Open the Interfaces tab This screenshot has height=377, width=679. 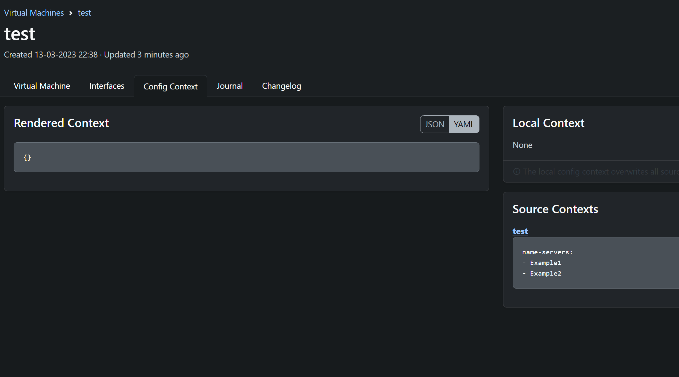(107, 86)
